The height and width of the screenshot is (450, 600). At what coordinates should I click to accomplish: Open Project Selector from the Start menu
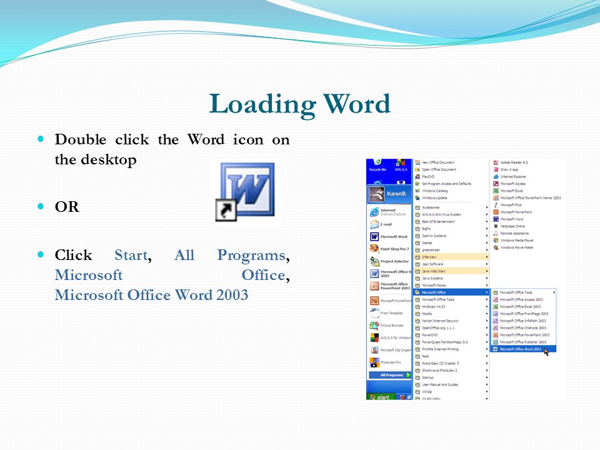point(389,261)
